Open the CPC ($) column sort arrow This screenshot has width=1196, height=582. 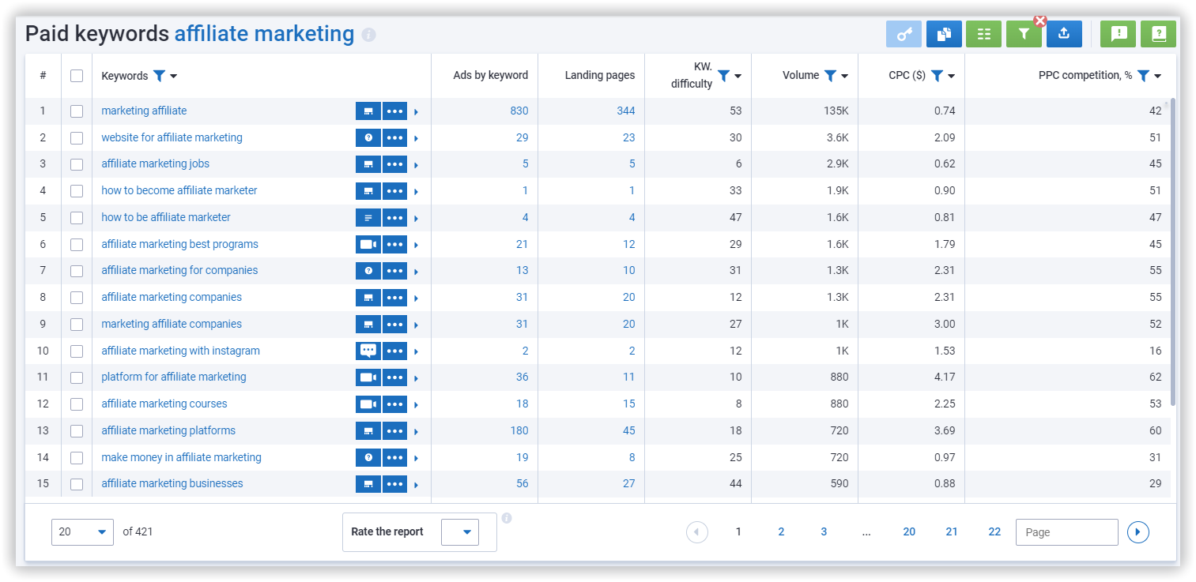(x=951, y=77)
